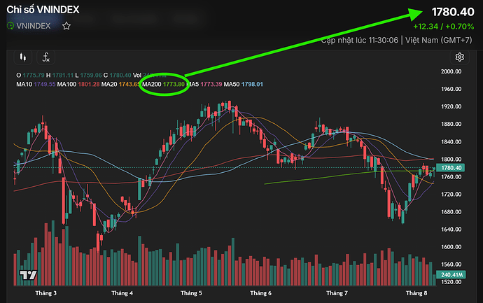Click the Chỉ số VNINDEX title
The height and width of the screenshot is (303, 483).
[x=43, y=10]
